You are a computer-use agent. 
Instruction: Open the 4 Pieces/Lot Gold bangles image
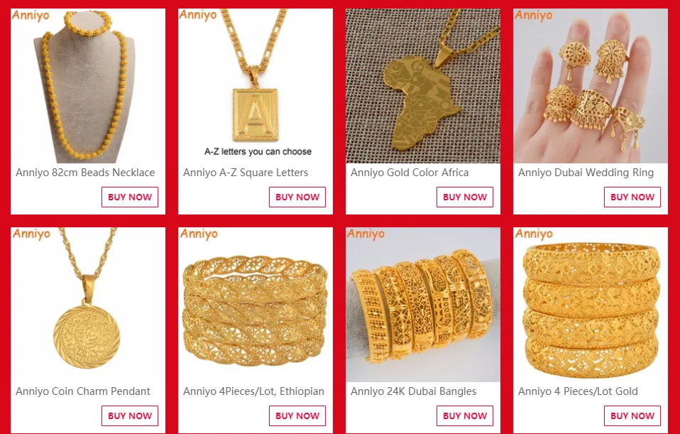point(591,305)
